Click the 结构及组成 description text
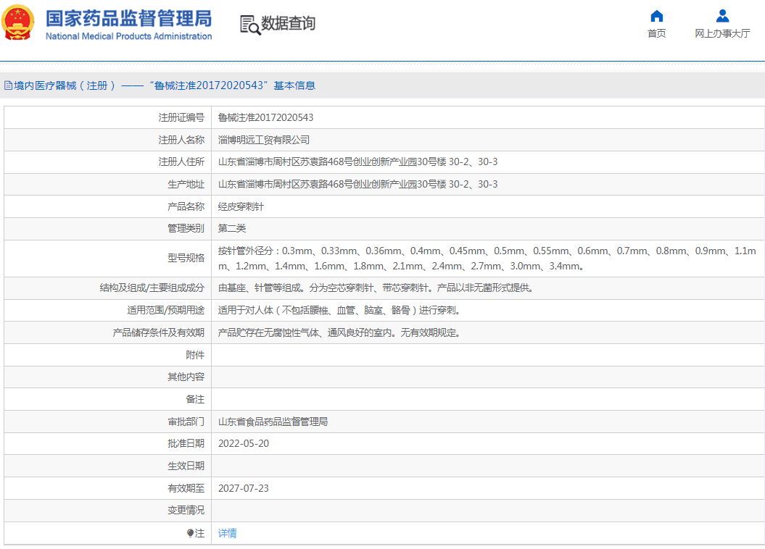Image resolution: width=765 pixels, height=549 pixels. point(376,288)
